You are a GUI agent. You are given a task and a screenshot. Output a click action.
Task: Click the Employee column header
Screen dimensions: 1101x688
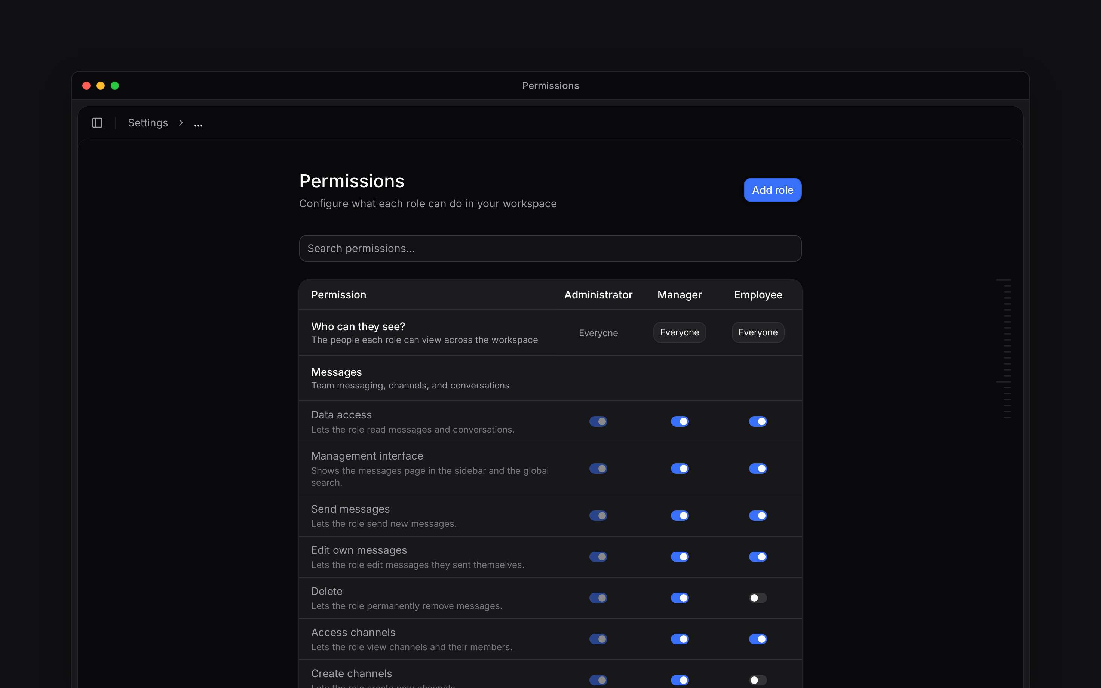tap(758, 295)
